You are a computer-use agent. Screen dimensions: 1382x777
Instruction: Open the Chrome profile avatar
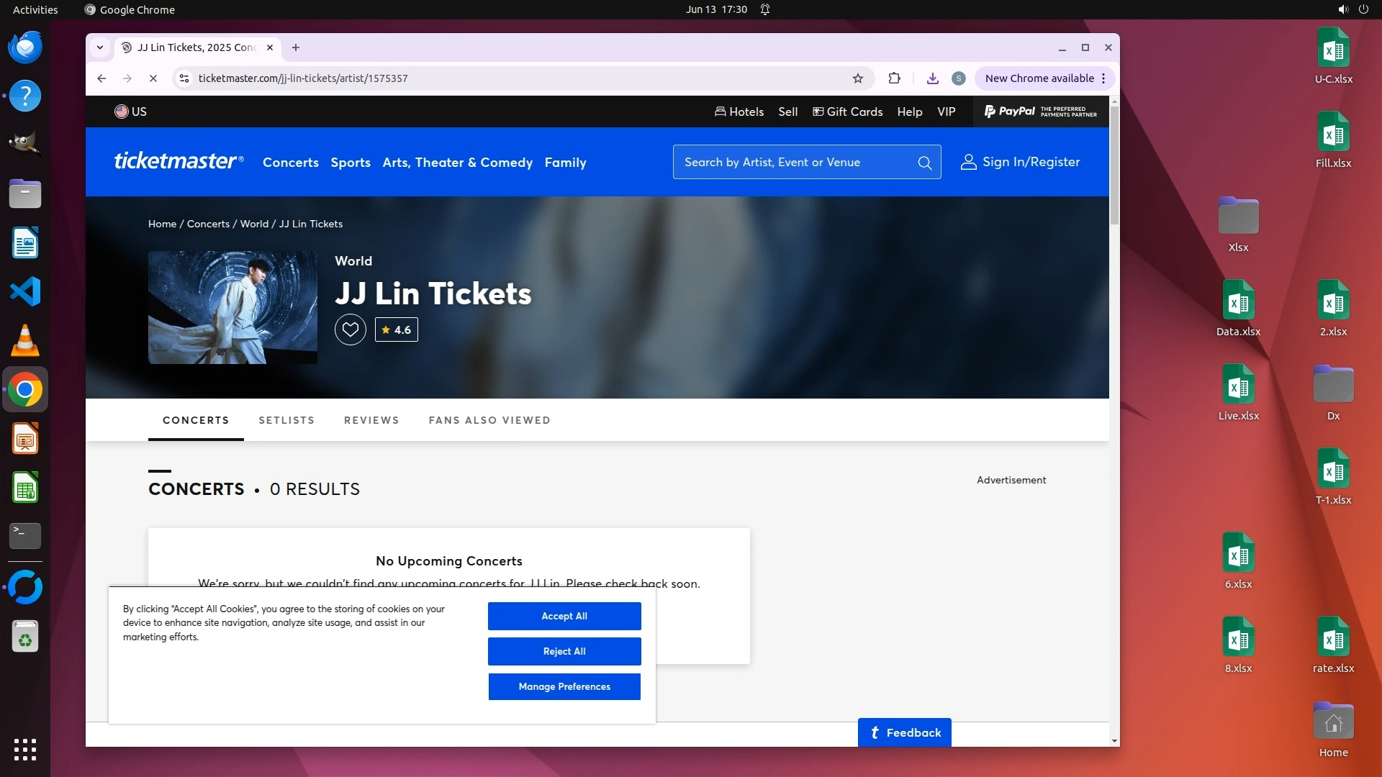(958, 78)
